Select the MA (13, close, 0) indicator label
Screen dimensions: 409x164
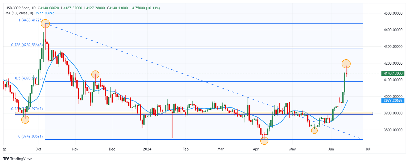coord(19,13)
